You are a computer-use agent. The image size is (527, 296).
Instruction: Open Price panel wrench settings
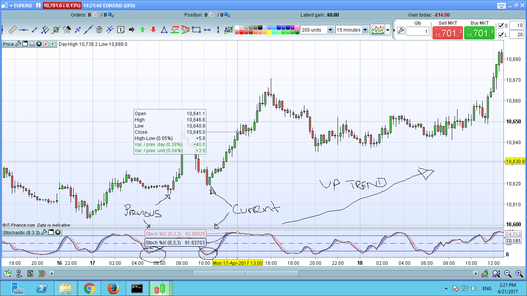18,44
